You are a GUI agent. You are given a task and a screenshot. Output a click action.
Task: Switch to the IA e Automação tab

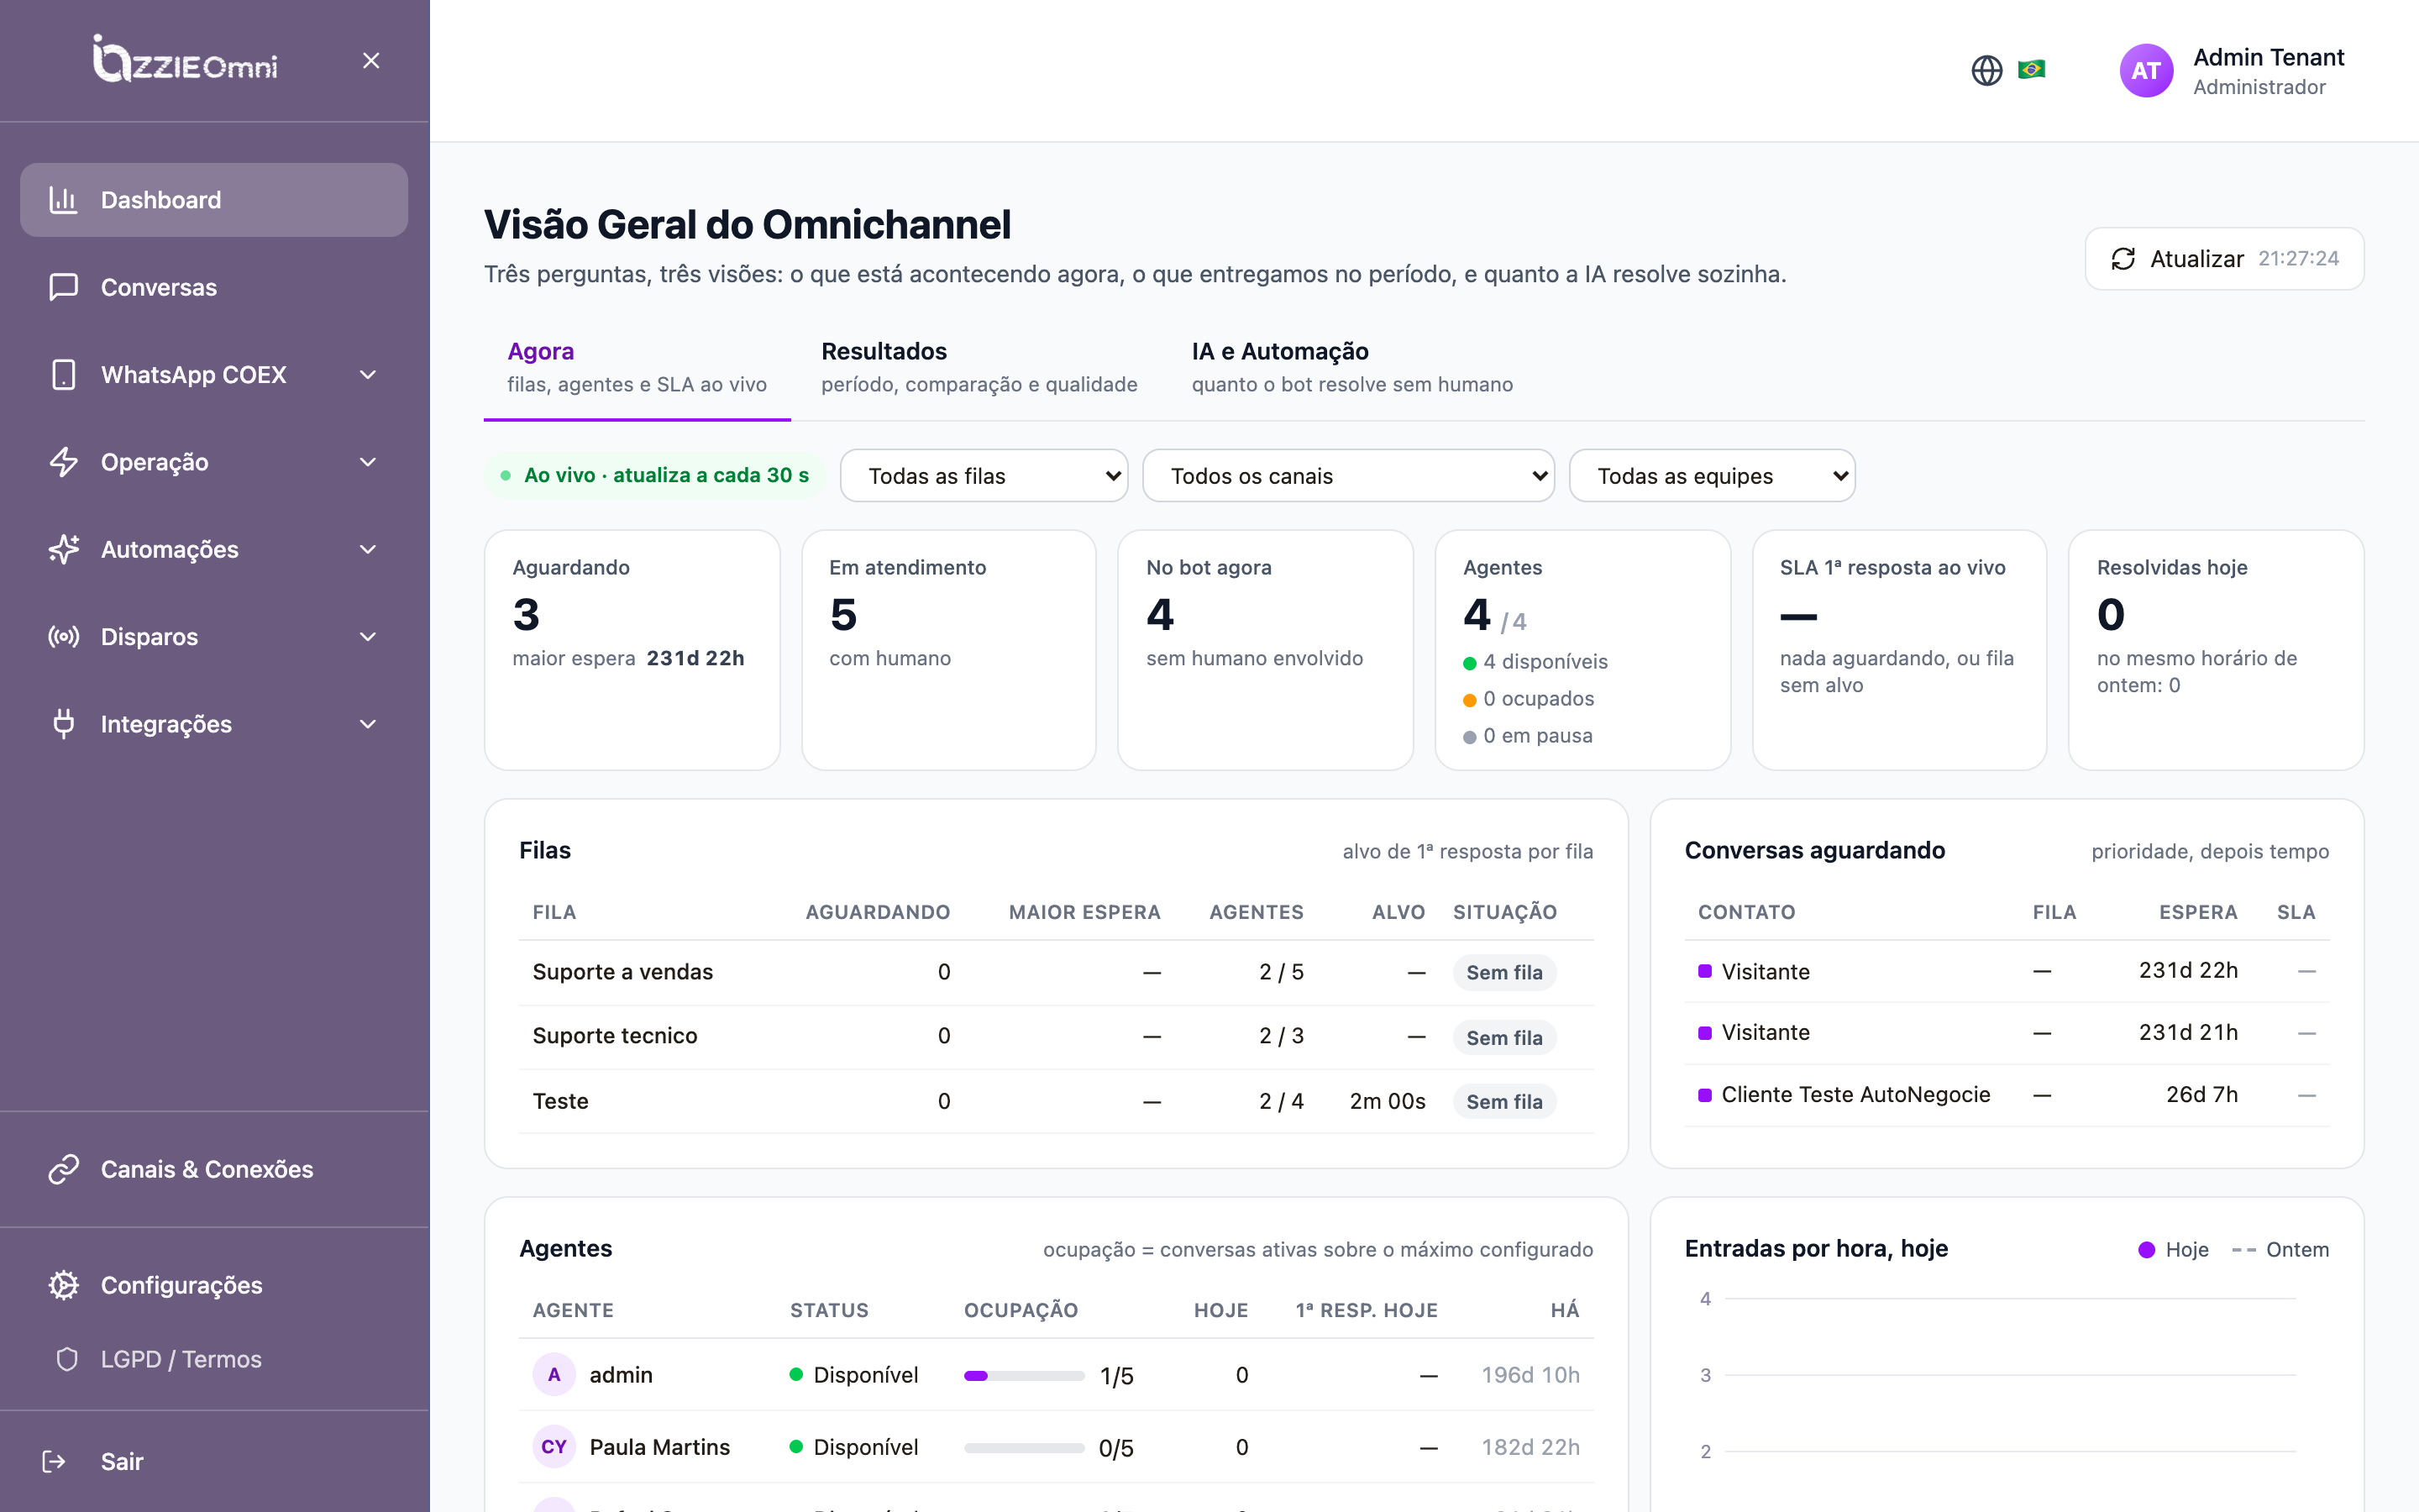[1351, 367]
